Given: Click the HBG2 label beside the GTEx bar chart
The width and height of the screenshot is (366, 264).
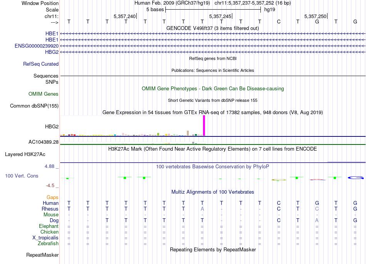Looking at the screenshot, I should (52, 126).
